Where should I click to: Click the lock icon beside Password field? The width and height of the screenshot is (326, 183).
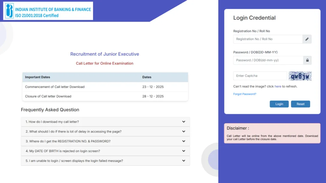(307, 60)
